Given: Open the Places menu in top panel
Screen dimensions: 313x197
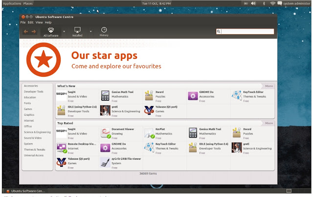Looking at the screenshot, I should coord(28,3).
